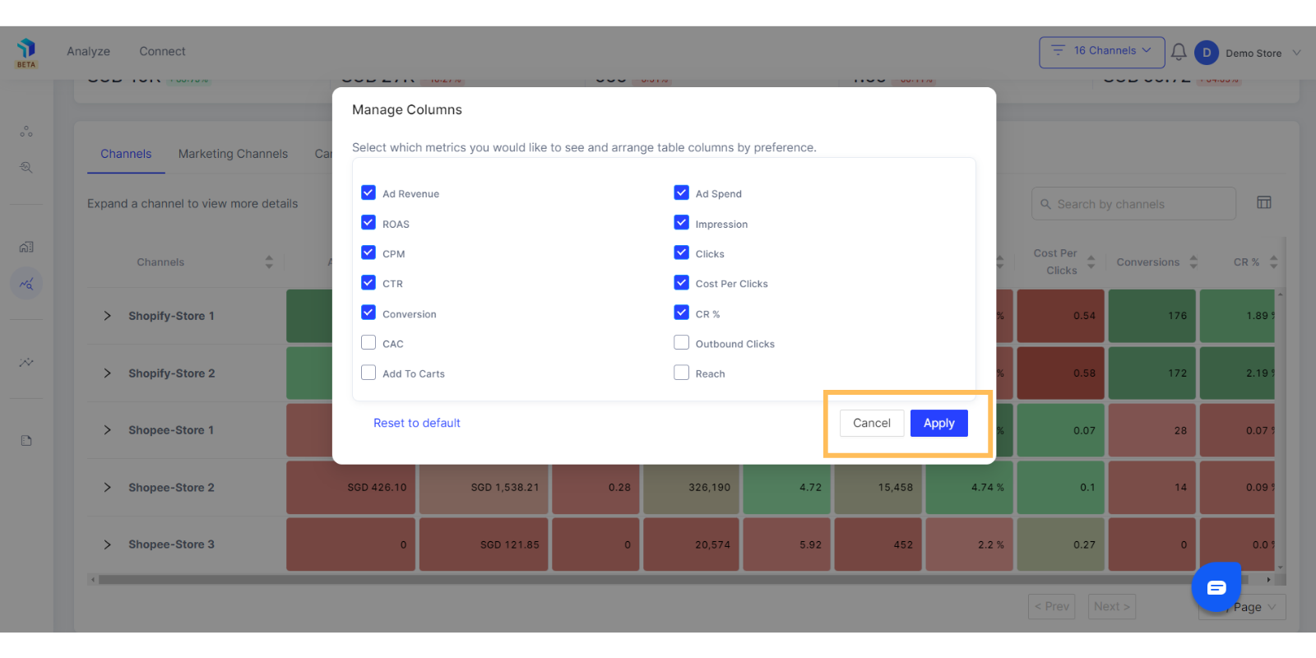This screenshot has height=658, width=1316.
Task: Click the horizontal scrollbar right arrow
Action: [1269, 580]
